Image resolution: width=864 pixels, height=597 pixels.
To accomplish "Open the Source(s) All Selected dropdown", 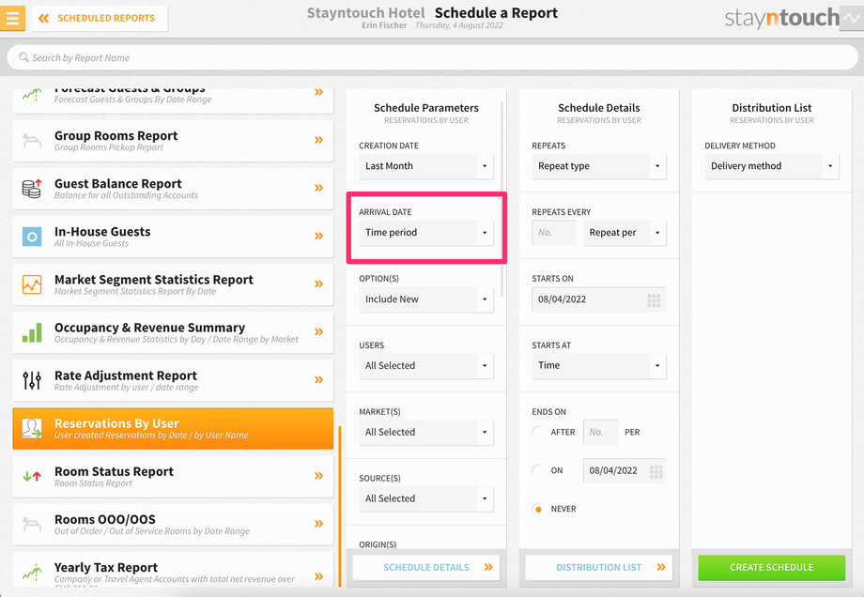I will tap(426, 498).
